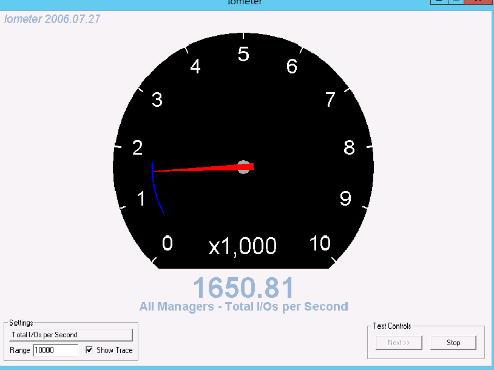This screenshot has width=494, height=370.
Task: Click the disabled Next button
Action: [399, 343]
